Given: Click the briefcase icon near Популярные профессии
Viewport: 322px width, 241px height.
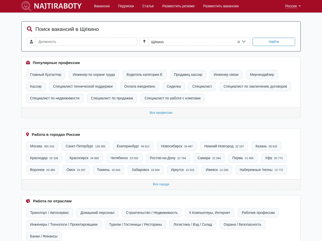Looking at the screenshot, I should point(28,63).
